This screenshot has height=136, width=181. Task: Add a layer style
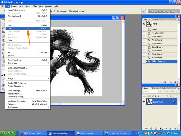[151, 128]
